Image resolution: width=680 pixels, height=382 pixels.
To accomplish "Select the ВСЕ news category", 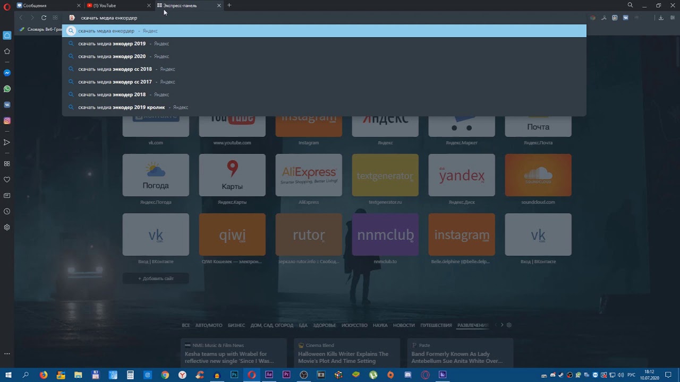I will tap(186, 325).
